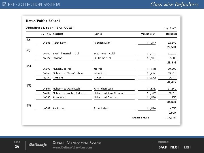This screenshot has width=204, height=153.
Task: Open www.DeltasoftServices.com link
Action: (x=72, y=147)
